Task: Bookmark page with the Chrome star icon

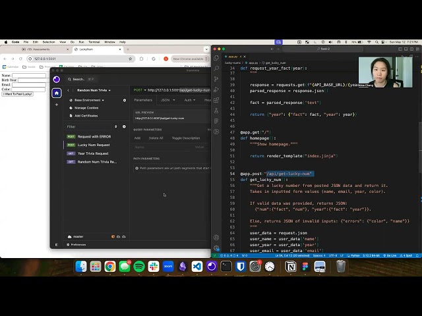Action: 131,59
